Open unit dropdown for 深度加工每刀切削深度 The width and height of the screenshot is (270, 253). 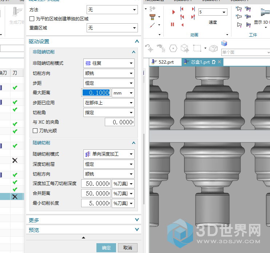[123, 184]
